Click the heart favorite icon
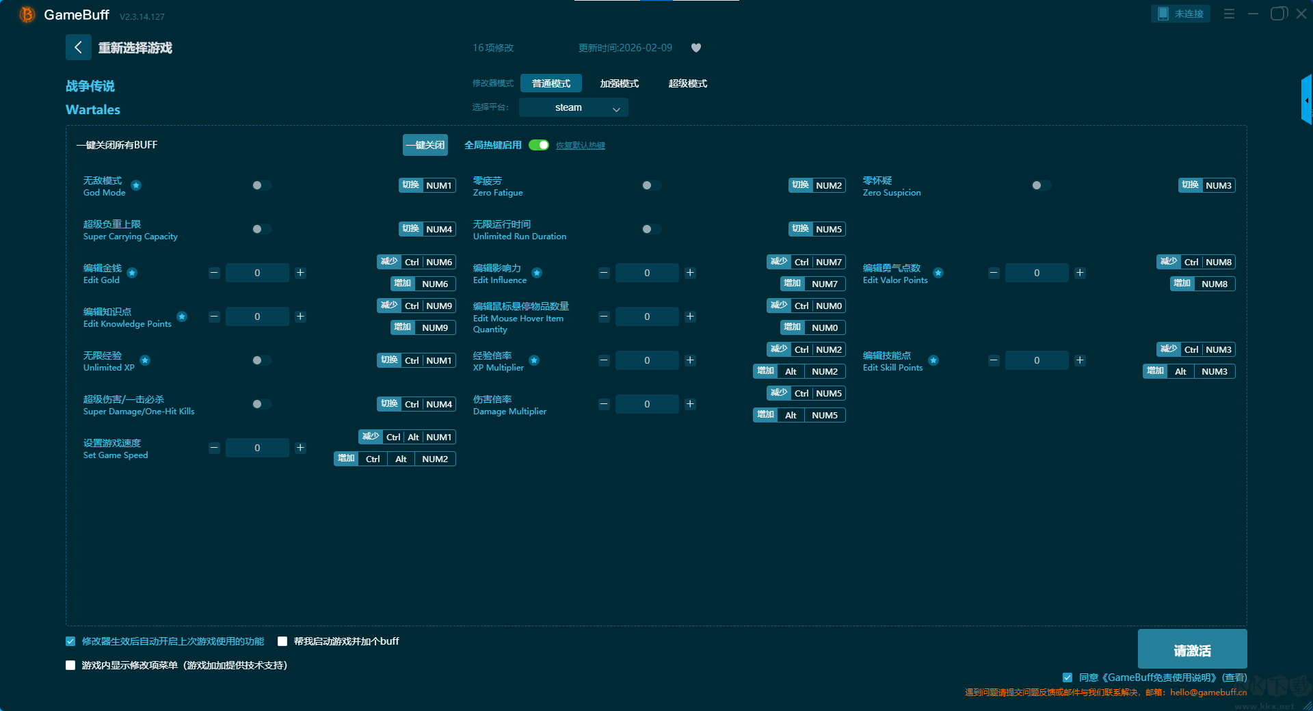 coord(696,48)
